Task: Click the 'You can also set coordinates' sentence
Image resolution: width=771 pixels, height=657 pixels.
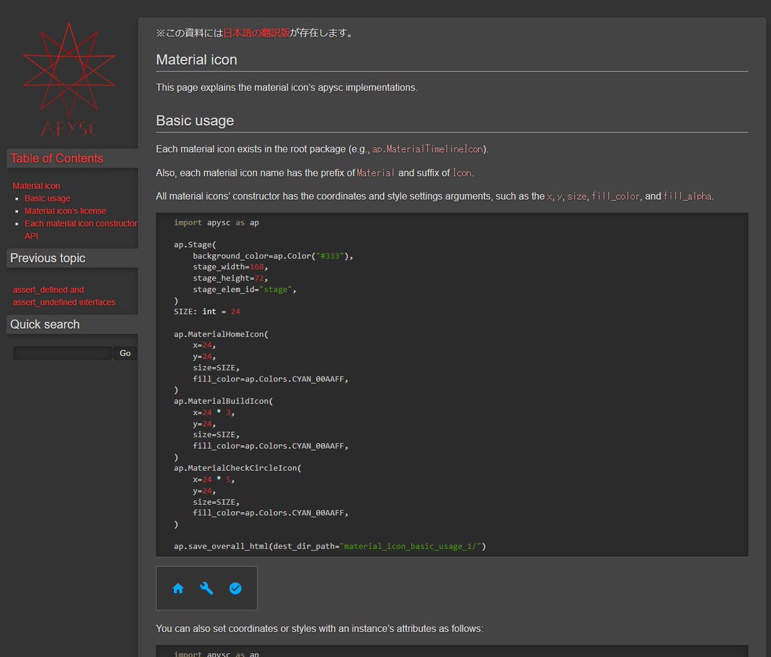Action: click(x=319, y=628)
